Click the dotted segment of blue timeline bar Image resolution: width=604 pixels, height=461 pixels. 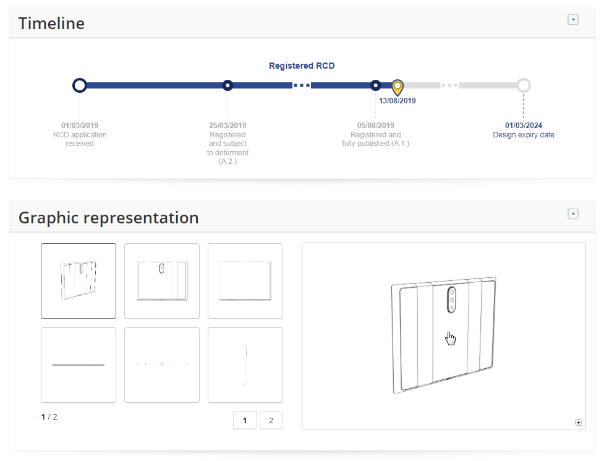point(302,85)
